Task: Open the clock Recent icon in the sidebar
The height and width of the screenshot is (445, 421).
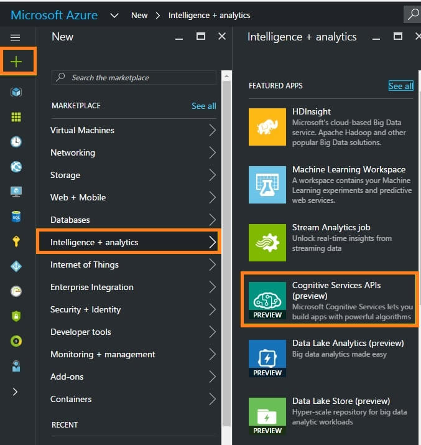Action: pos(16,142)
